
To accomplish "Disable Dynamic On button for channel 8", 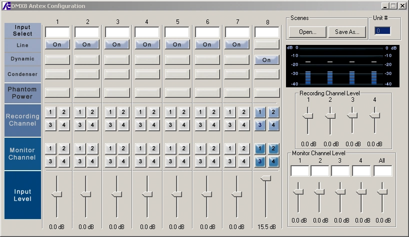I will pyautogui.click(x=266, y=60).
